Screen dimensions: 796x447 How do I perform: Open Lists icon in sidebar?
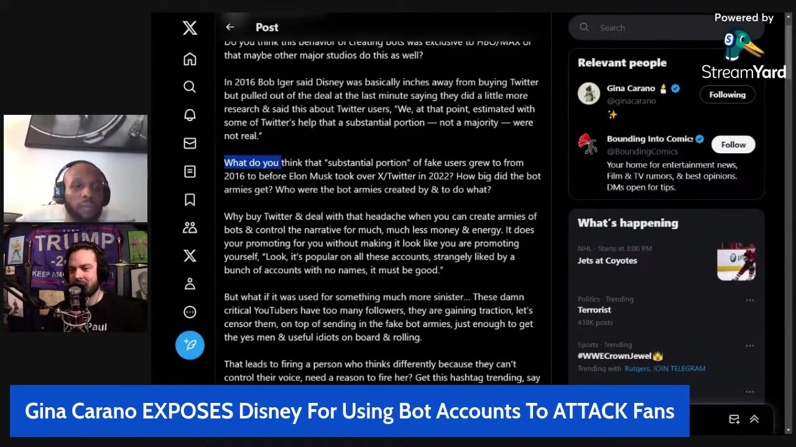click(190, 171)
